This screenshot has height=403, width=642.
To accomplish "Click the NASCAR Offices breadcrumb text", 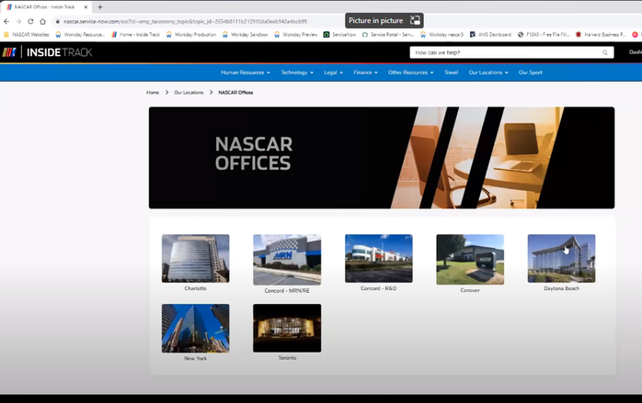I will pyautogui.click(x=235, y=93).
